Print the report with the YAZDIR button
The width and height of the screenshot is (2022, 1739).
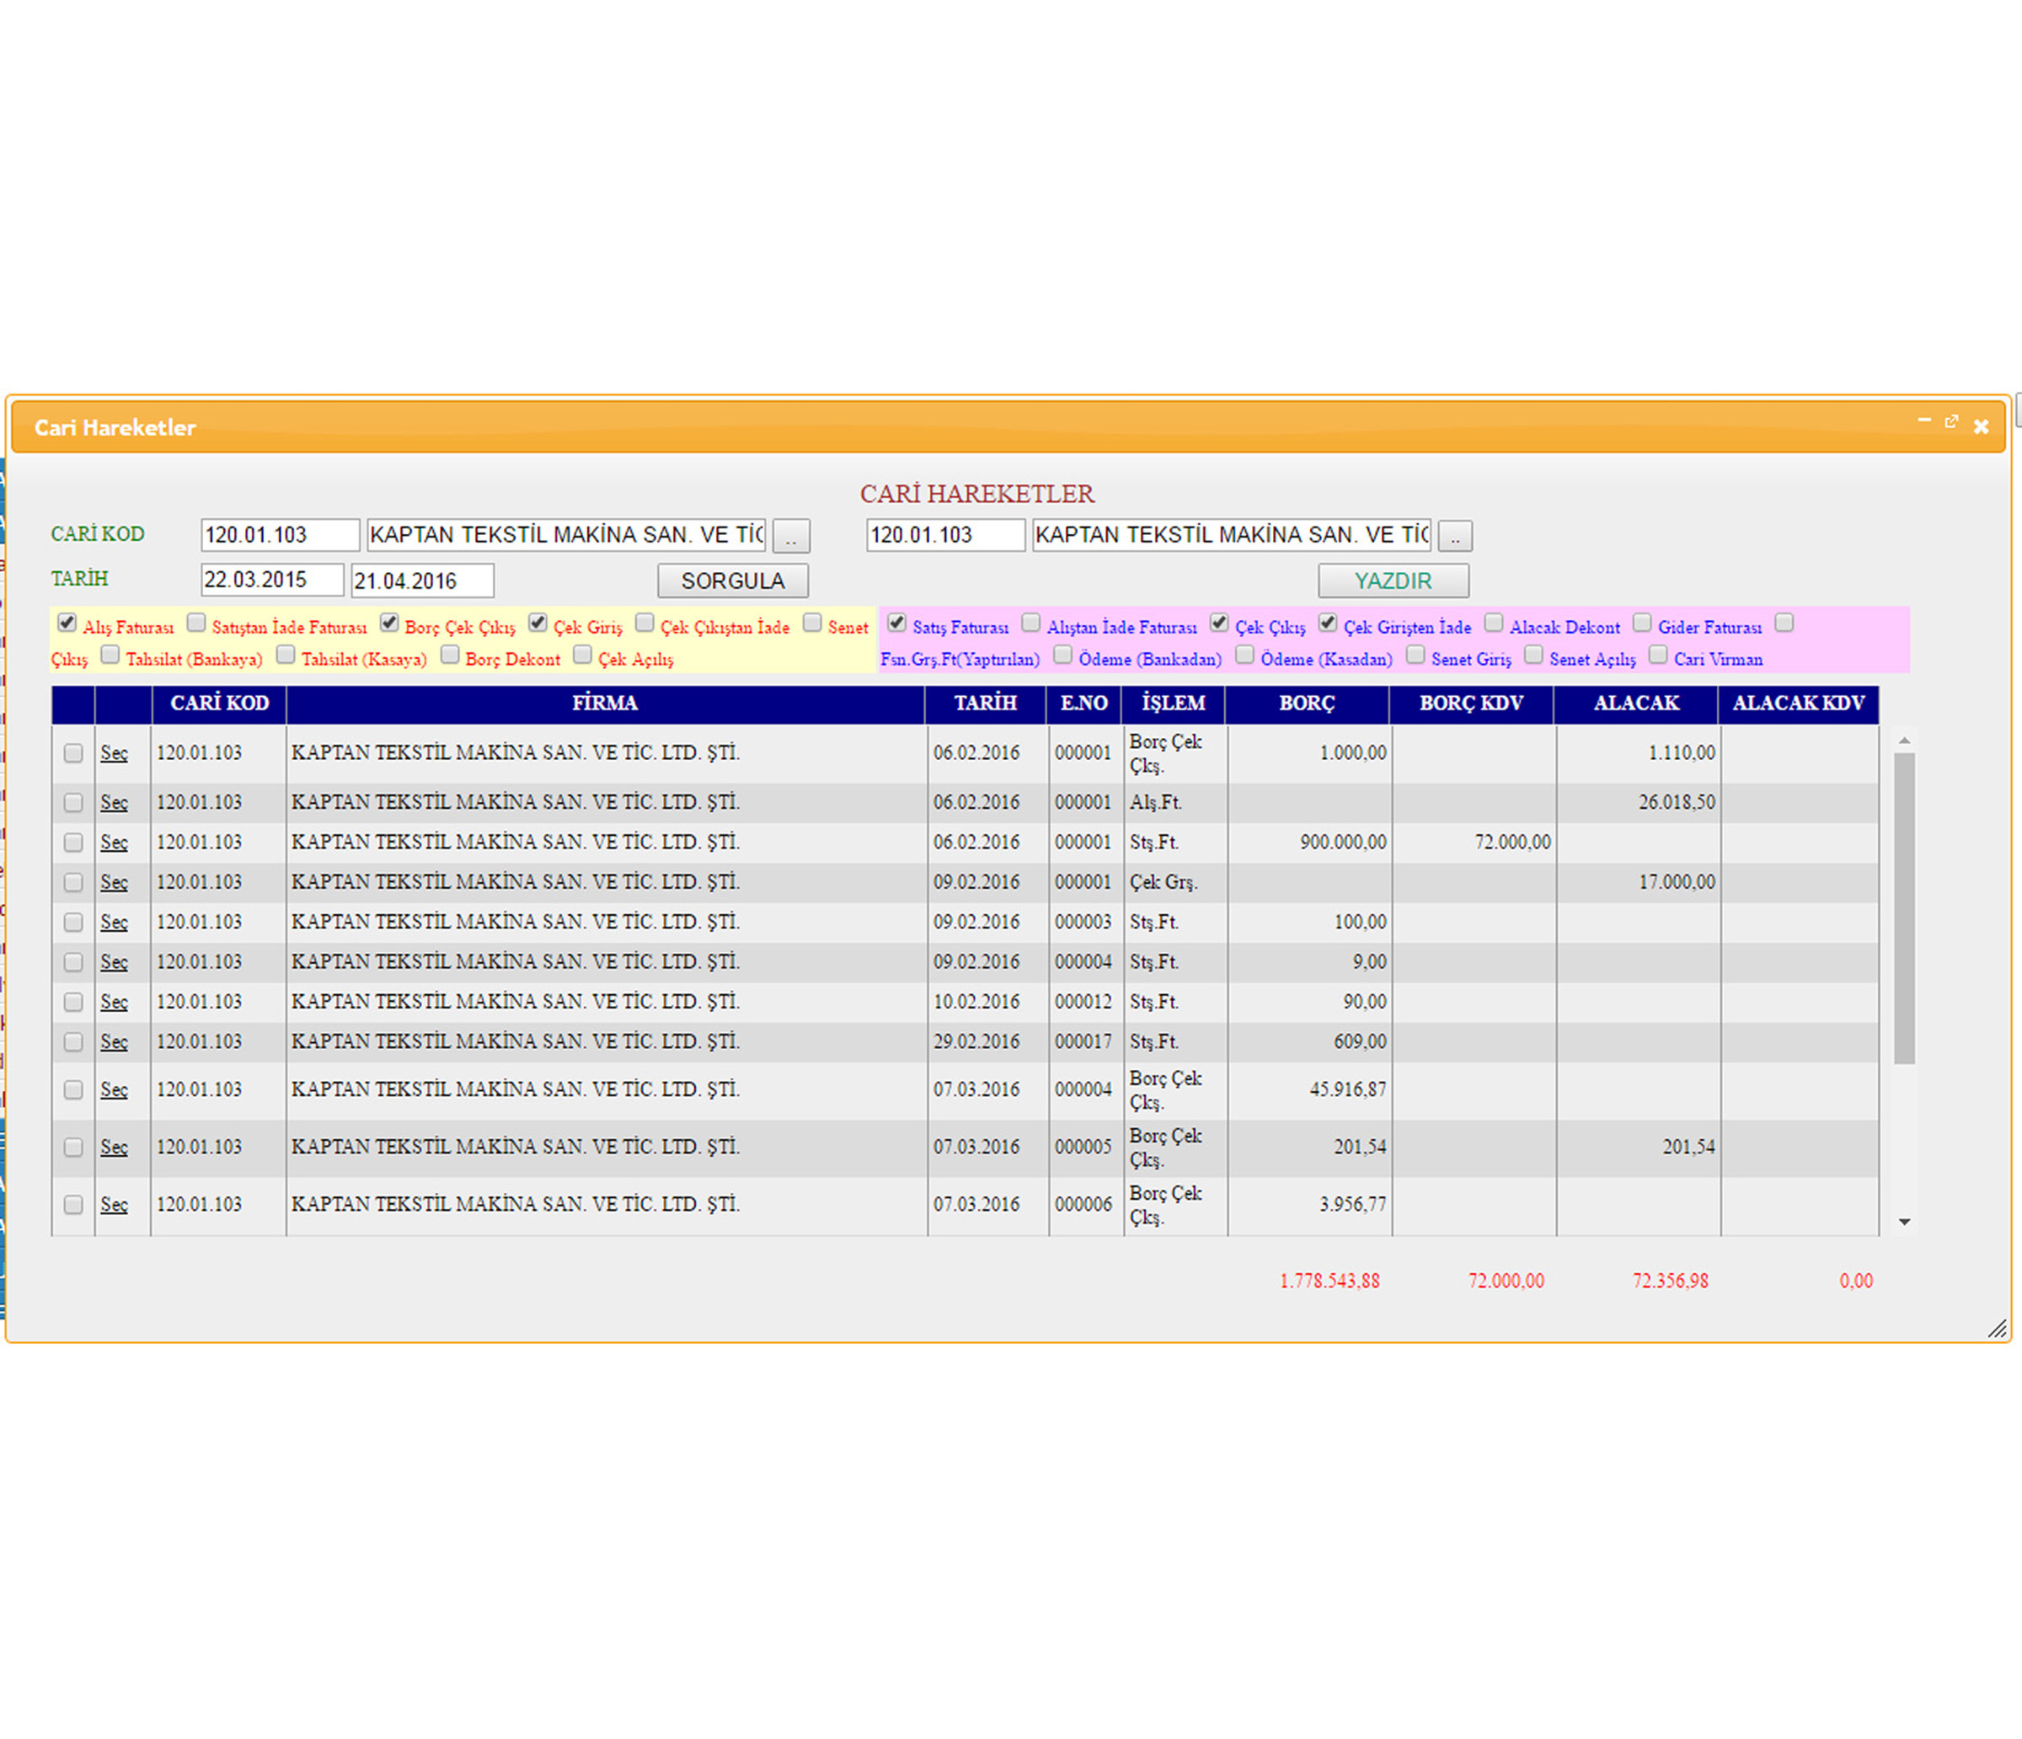coord(1393,581)
